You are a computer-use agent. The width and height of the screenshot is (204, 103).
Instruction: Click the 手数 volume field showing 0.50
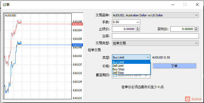click(x=126, y=22)
